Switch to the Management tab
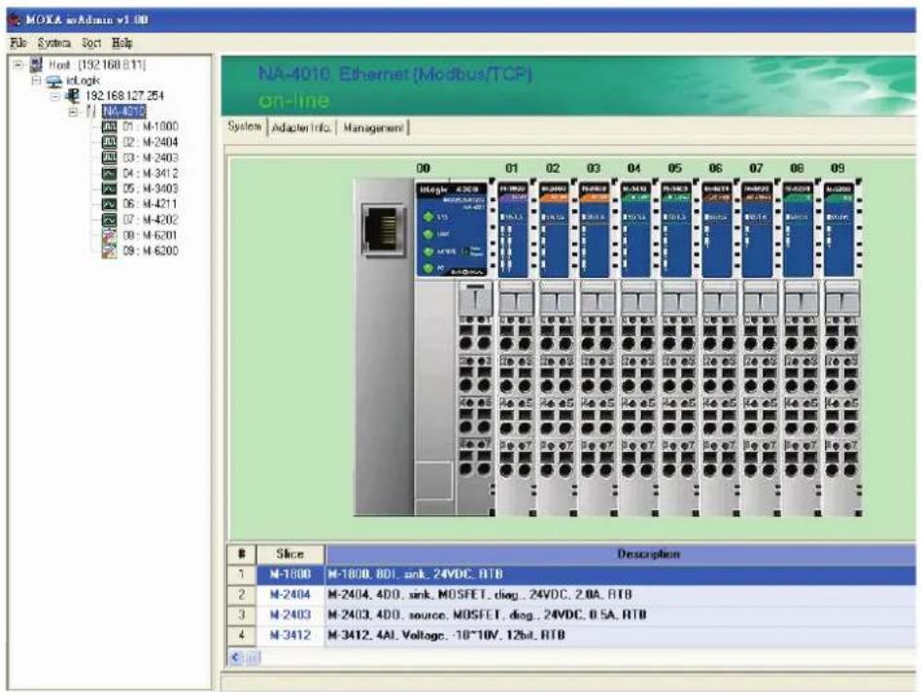Viewport: 921px width, 692px height. pyautogui.click(x=373, y=127)
